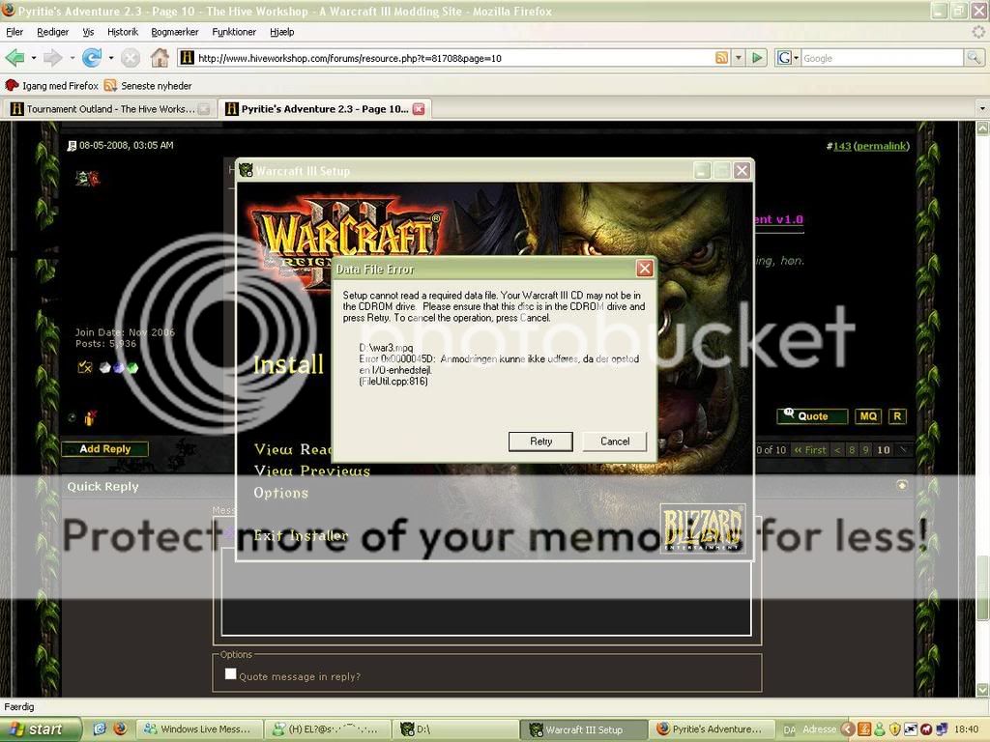
Task: Open the Seneste nyheder feed bookmark
Action: pos(148,85)
